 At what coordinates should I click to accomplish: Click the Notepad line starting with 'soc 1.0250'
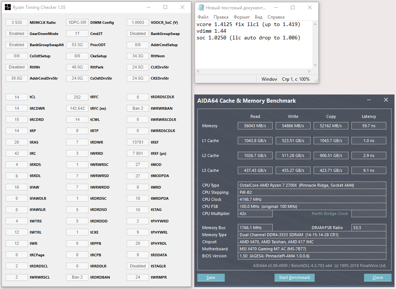pos(249,38)
